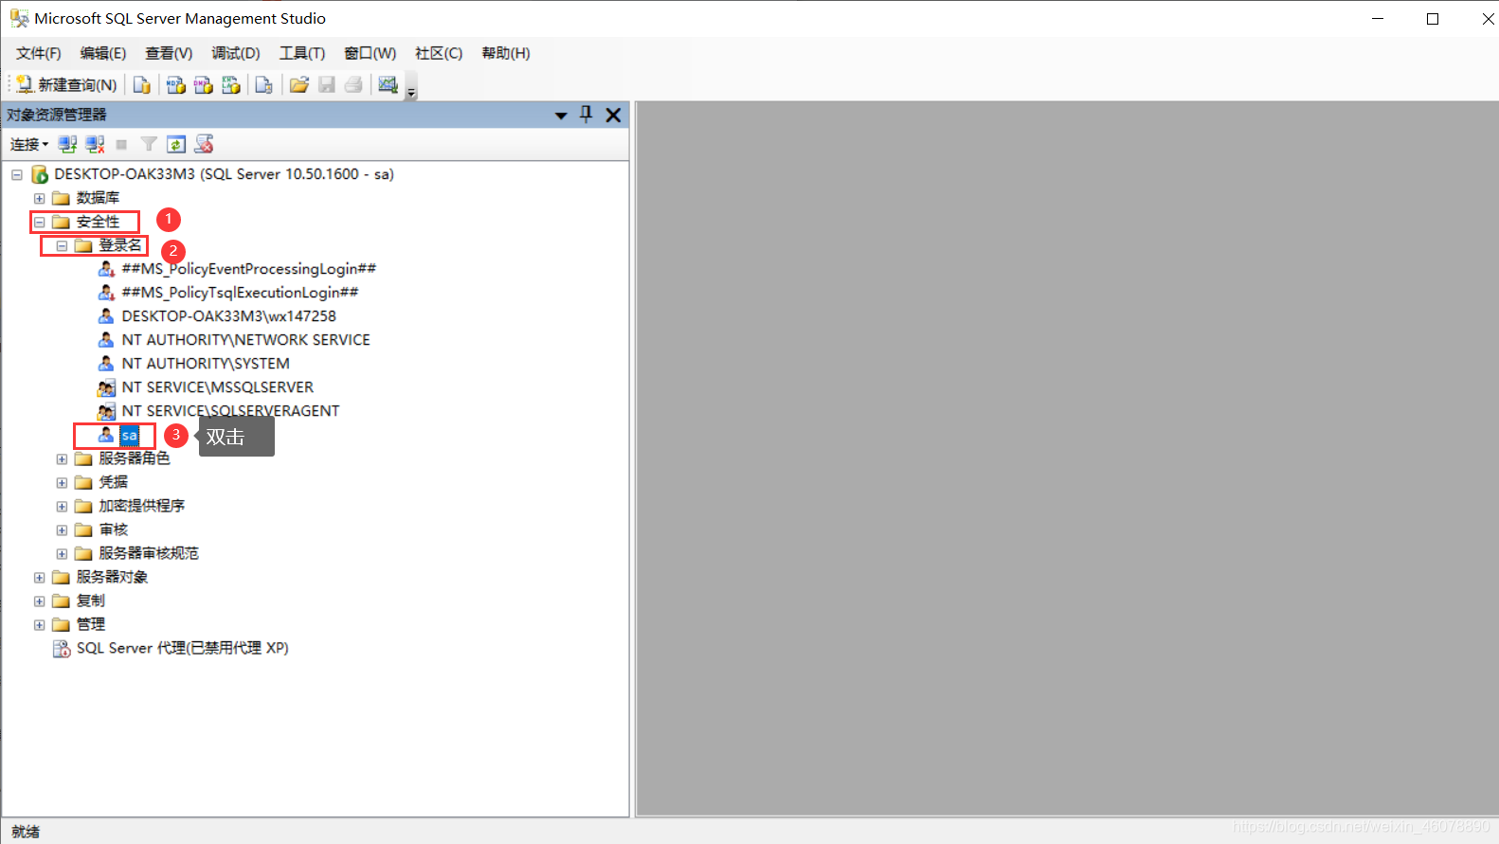Click the Filter funnel icon

tap(149, 144)
